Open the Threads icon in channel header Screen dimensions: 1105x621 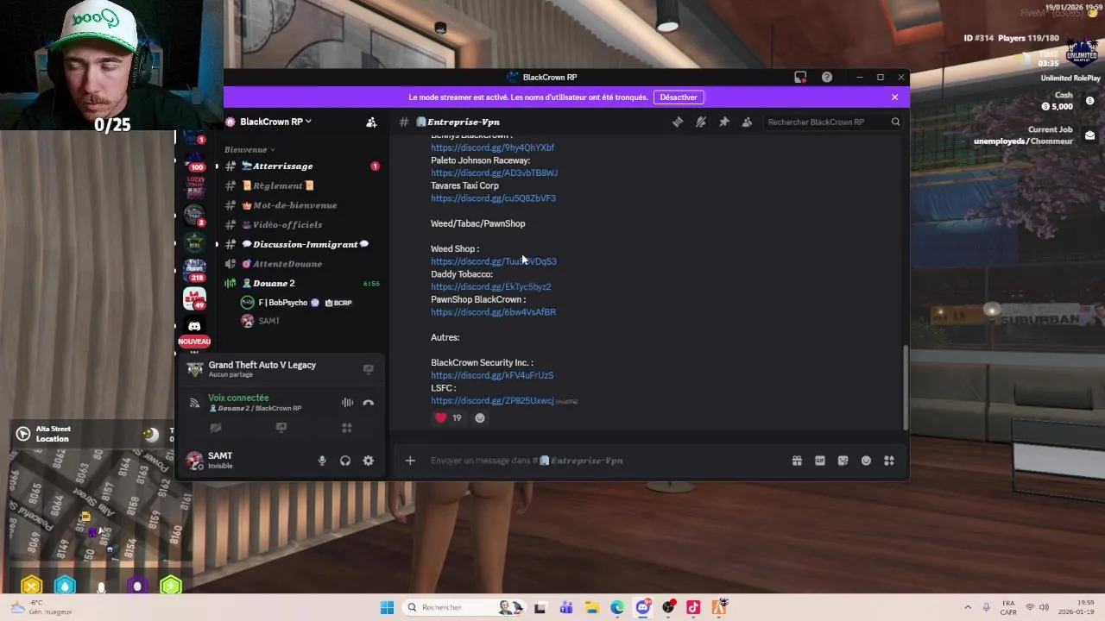(x=678, y=122)
